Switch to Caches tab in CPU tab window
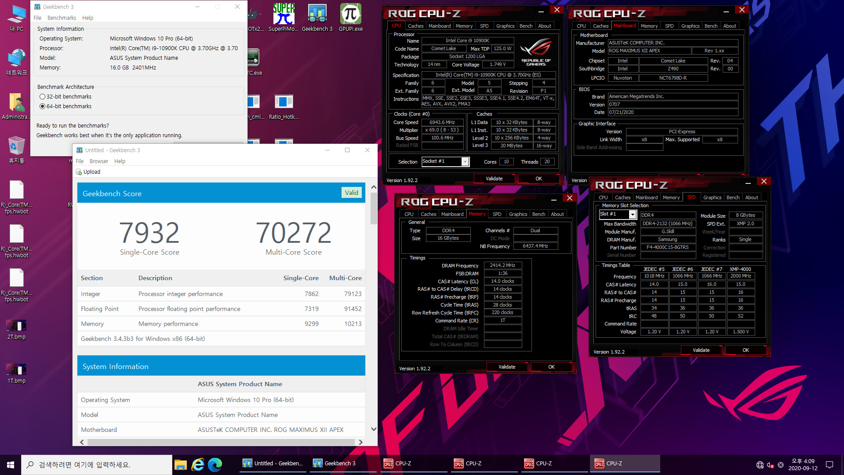 pos(415,26)
